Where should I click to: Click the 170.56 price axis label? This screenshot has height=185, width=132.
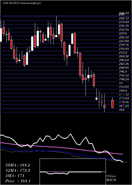[x=124, y=102]
